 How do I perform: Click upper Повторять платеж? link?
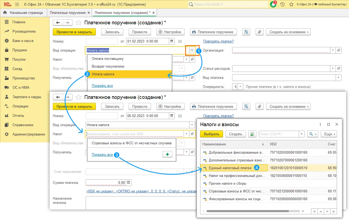pyautogui.click(x=219, y=41)
